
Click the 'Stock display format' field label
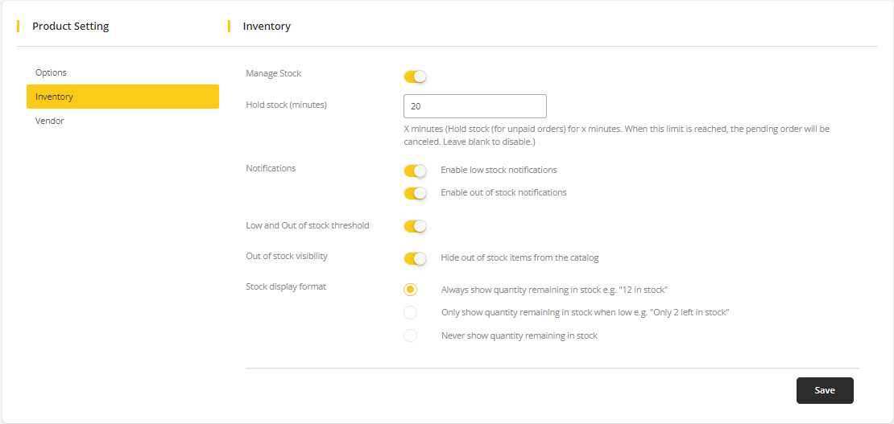click(286, 286)
